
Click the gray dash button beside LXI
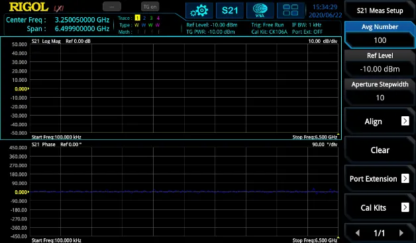112,7
